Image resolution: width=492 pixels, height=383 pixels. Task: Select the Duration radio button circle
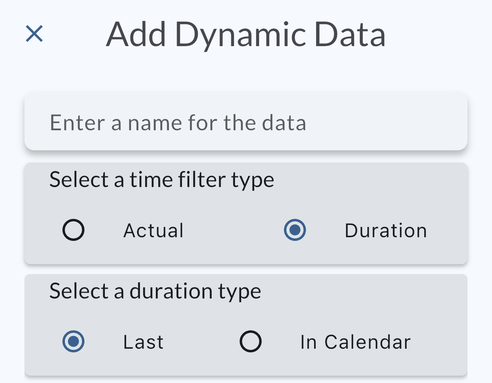[x=295, y=230]
